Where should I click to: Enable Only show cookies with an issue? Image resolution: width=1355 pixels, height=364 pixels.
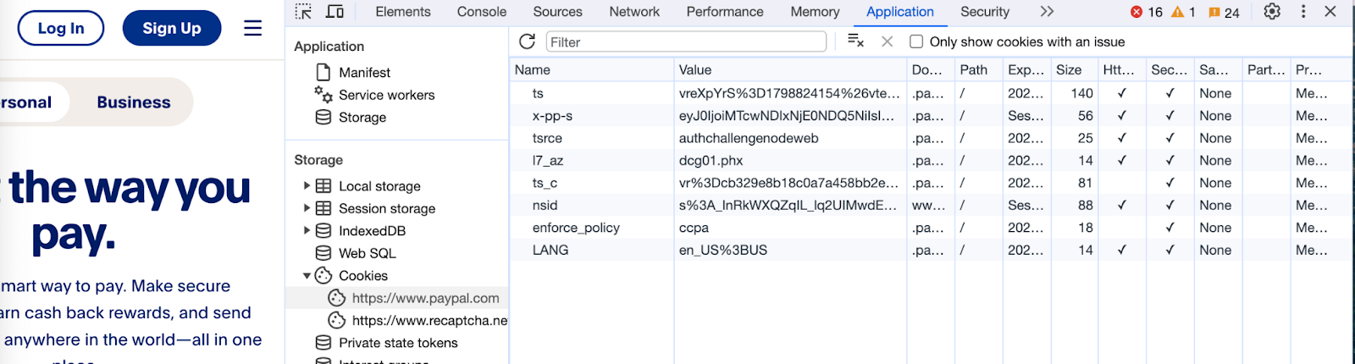pos(916,41)
